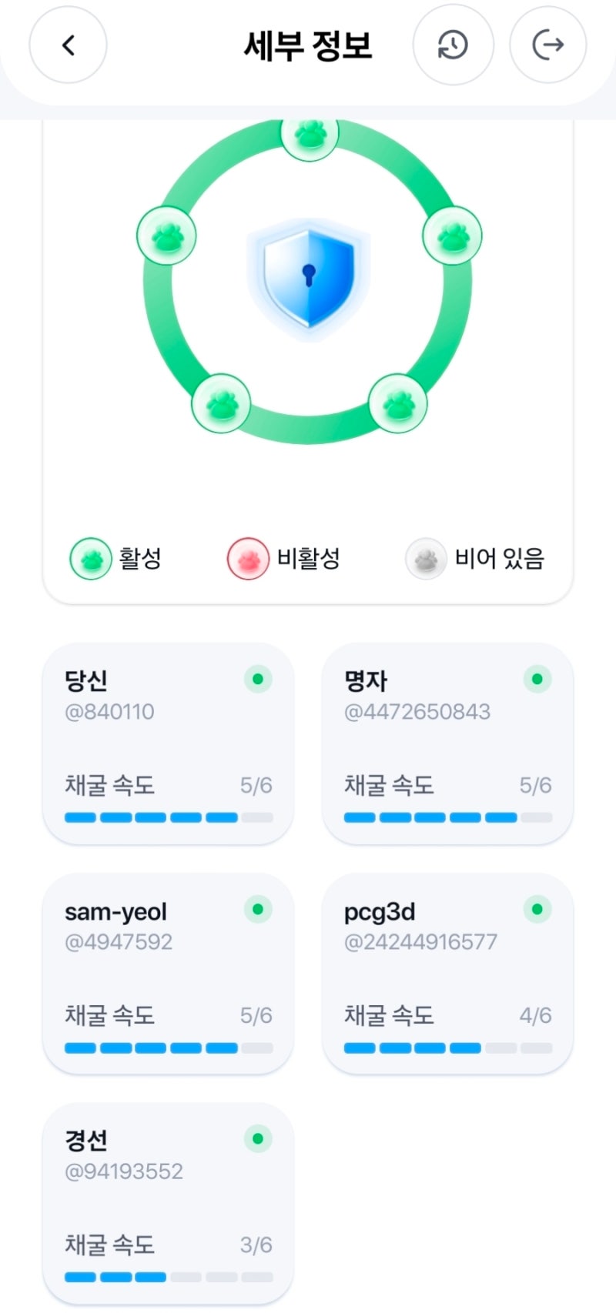Tap the upper-left member node on ring

pyautogui.click(x=166, y=236)
